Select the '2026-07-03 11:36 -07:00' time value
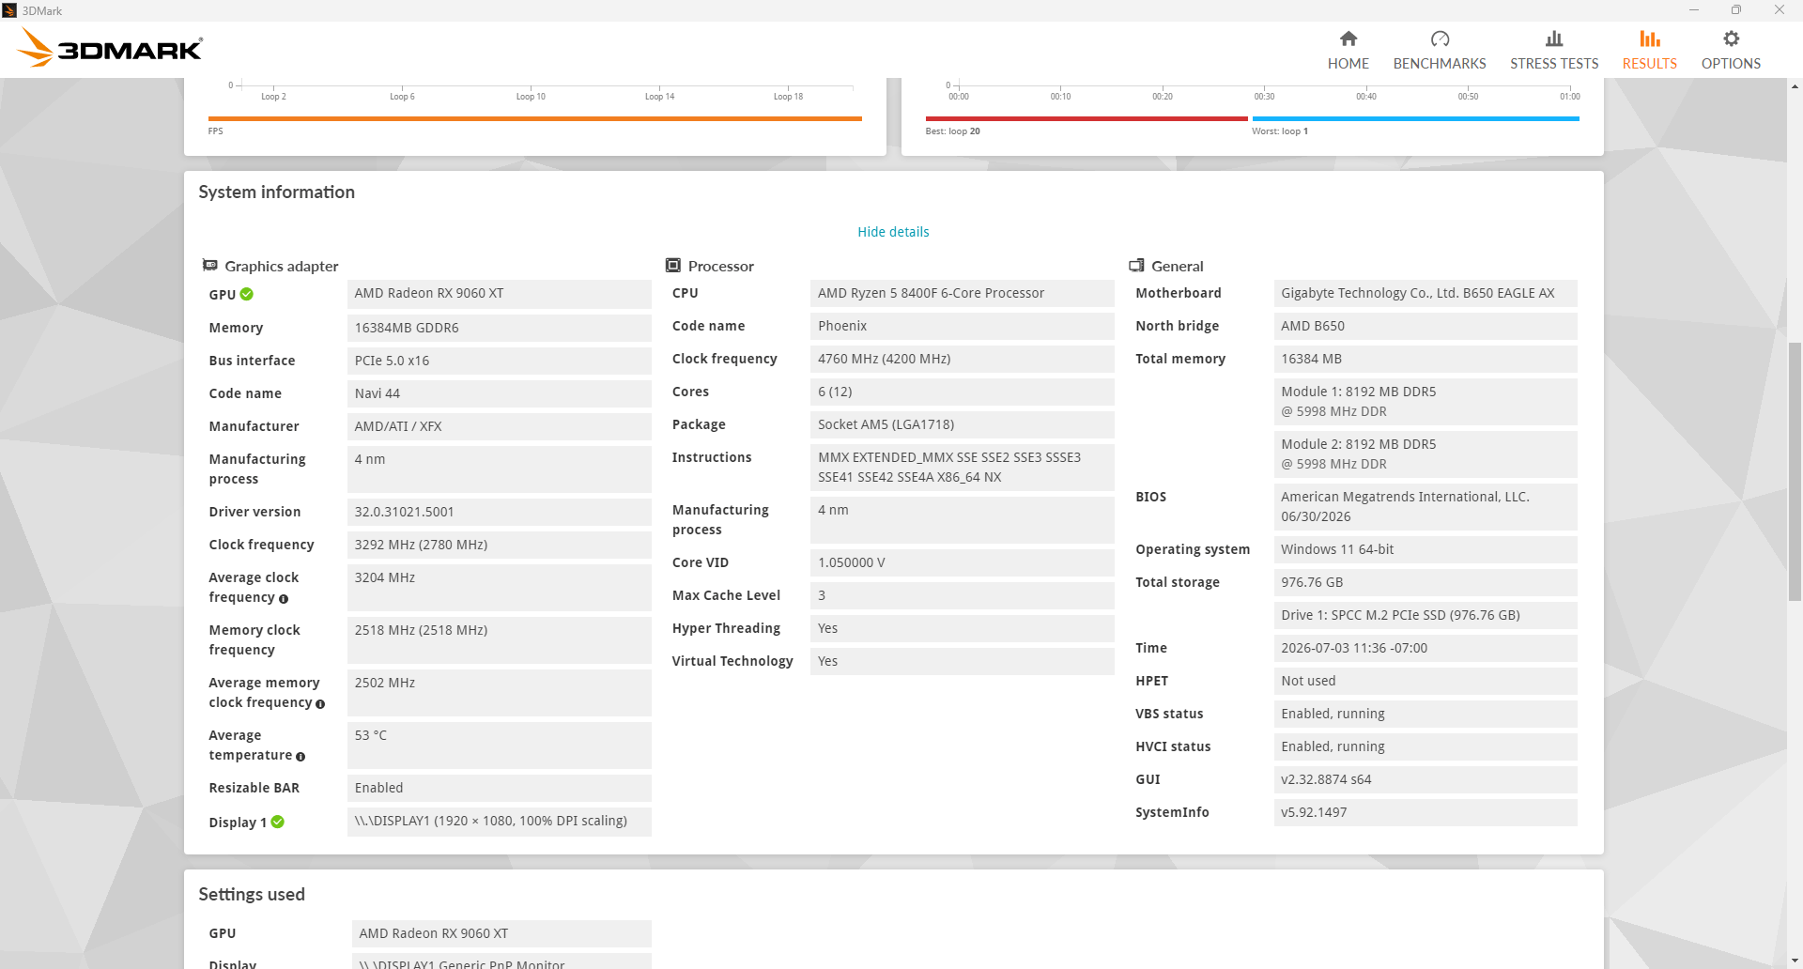Image resolution: width=1803 pixels, height=969 pixels. (x=1425, y=648)
